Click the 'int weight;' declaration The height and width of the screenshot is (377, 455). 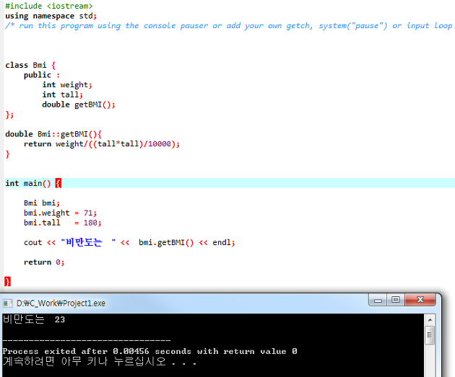[x=67, y=85]
